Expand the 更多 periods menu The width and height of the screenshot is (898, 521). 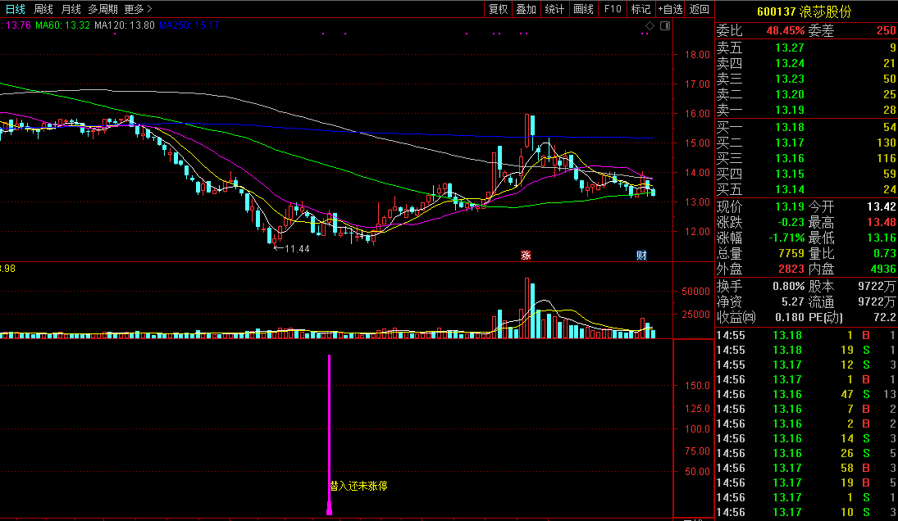(138, 9)
